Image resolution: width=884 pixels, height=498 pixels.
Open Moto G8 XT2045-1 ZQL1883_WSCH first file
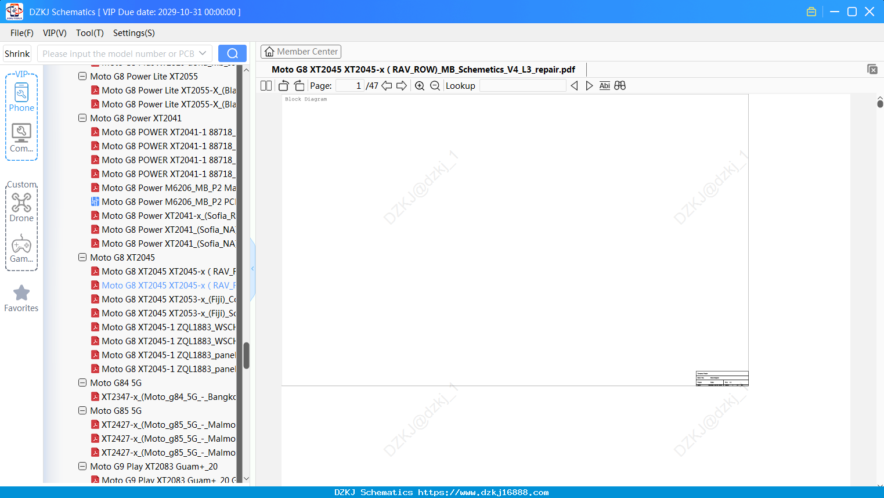pyautogui.click(x=163, y=327)
